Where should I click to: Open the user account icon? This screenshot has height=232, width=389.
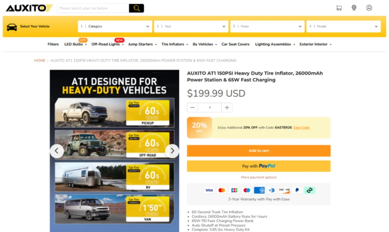pyautogui.click(x=369, y=8)
